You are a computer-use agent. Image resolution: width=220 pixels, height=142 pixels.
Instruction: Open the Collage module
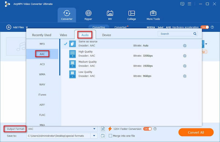[x=132, y=15]
